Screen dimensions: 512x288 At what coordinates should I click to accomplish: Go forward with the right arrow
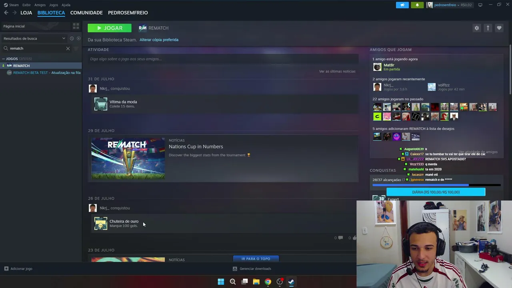14,13
